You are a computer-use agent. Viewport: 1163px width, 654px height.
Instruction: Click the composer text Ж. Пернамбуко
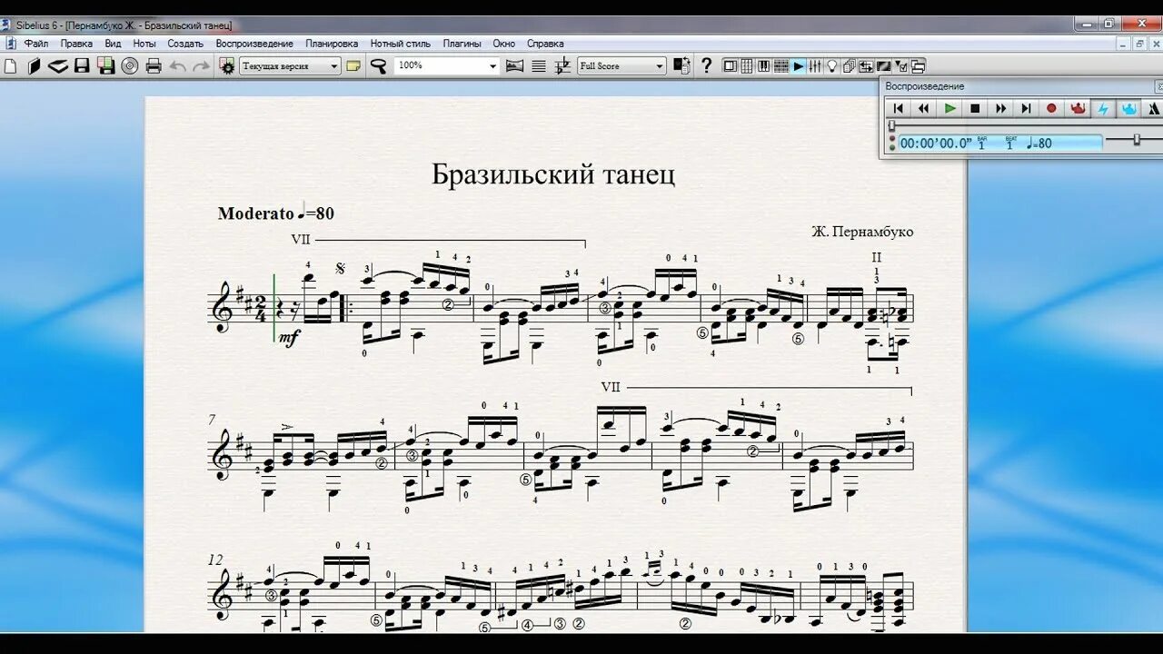(862, 232)
